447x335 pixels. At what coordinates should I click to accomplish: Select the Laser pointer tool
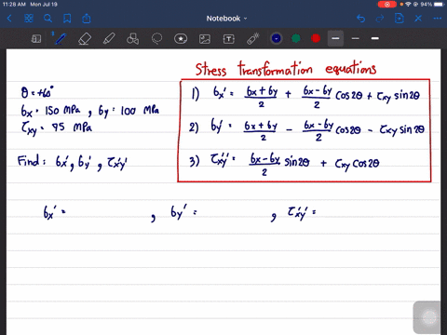pyautogui.click(x=253, y=39)
